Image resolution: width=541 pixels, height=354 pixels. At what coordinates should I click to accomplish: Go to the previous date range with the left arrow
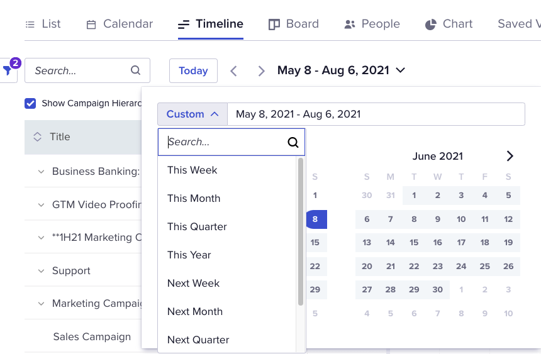click(233, 70)
